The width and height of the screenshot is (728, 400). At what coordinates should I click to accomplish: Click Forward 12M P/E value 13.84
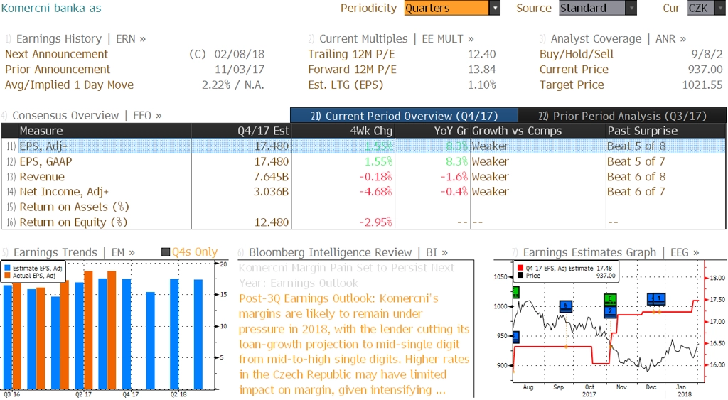coord(481,70)
